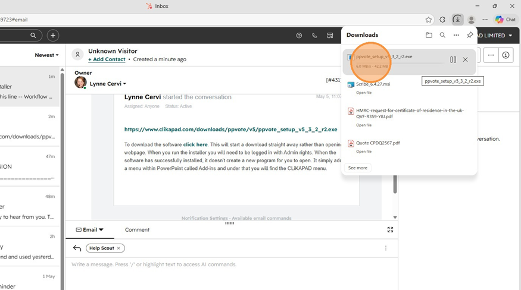Click the plus create button
The height and width of the screenshot is (290, 521).
[x=53, y=36]
